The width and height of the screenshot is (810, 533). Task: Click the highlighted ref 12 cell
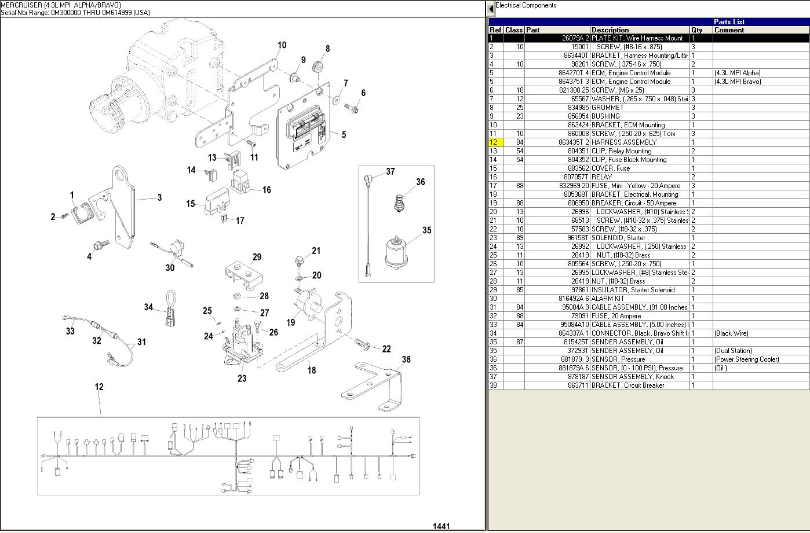496,142
